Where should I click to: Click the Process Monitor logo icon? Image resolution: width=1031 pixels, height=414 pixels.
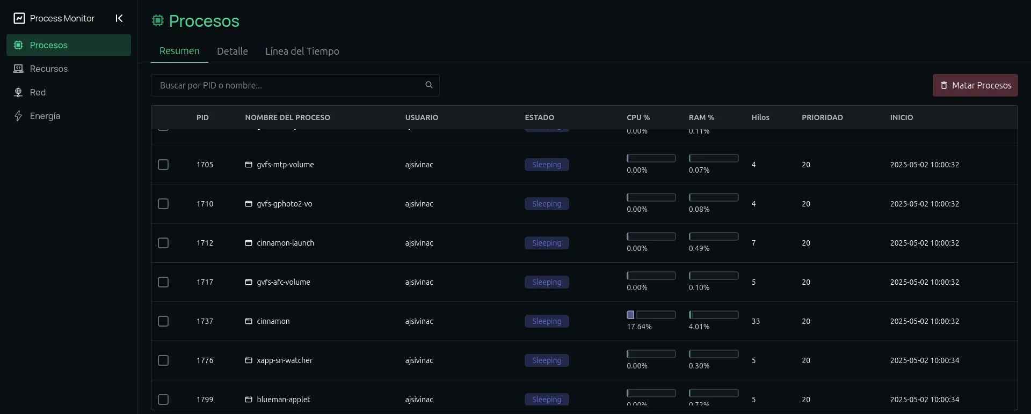coord(19,18)
